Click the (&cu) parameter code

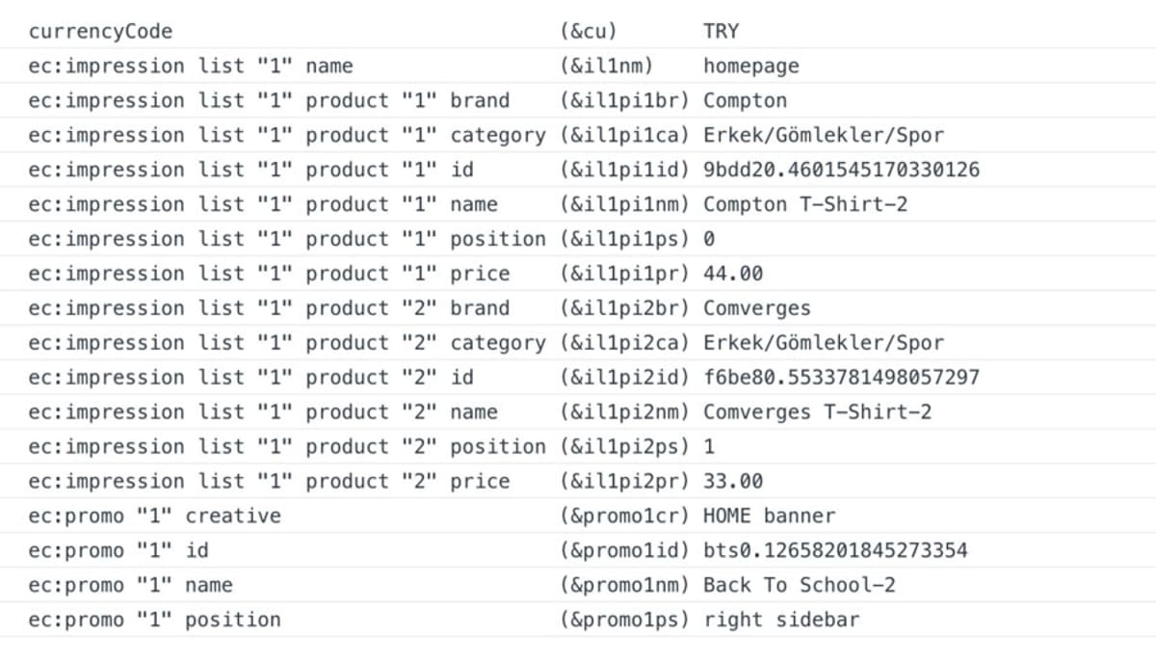pos(589,31)
